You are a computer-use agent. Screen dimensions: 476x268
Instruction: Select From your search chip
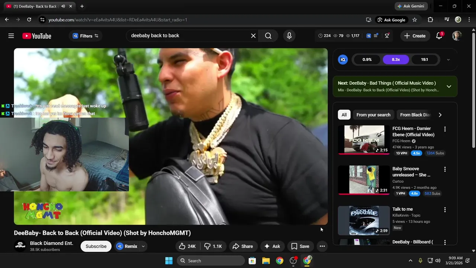point(373,115)
